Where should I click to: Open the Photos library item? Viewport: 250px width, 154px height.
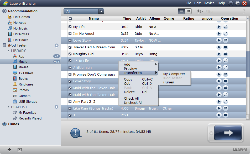point(23,90)
